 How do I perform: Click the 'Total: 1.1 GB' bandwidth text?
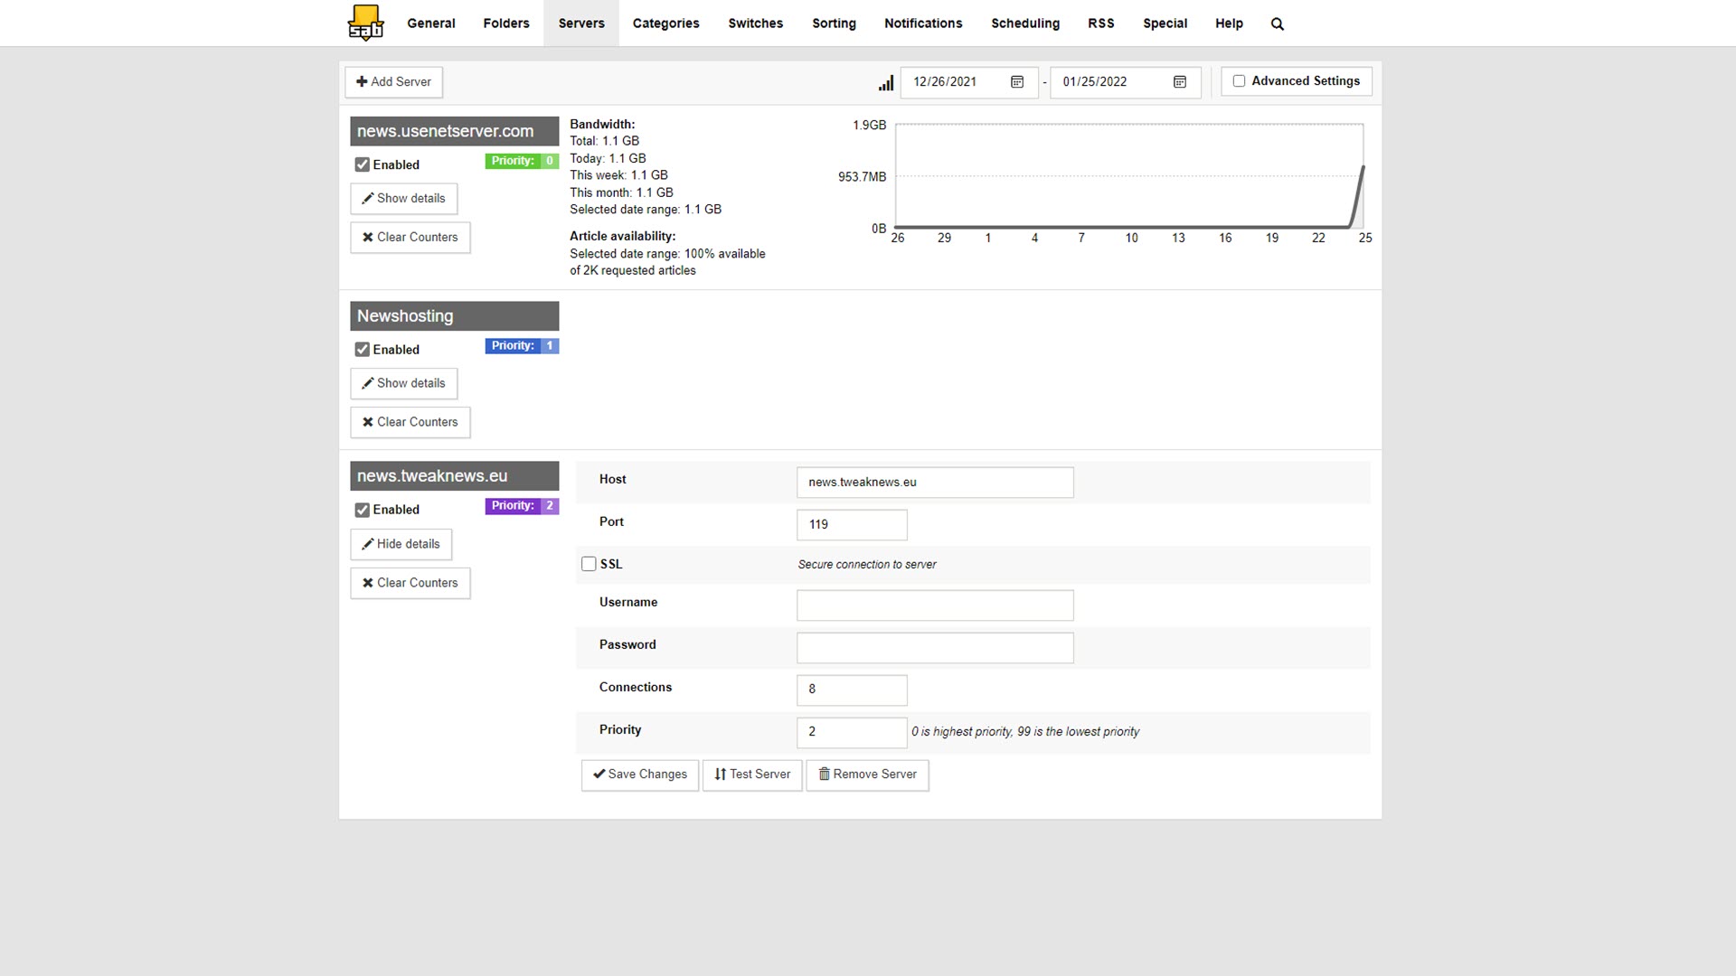(x=605, y=141)
